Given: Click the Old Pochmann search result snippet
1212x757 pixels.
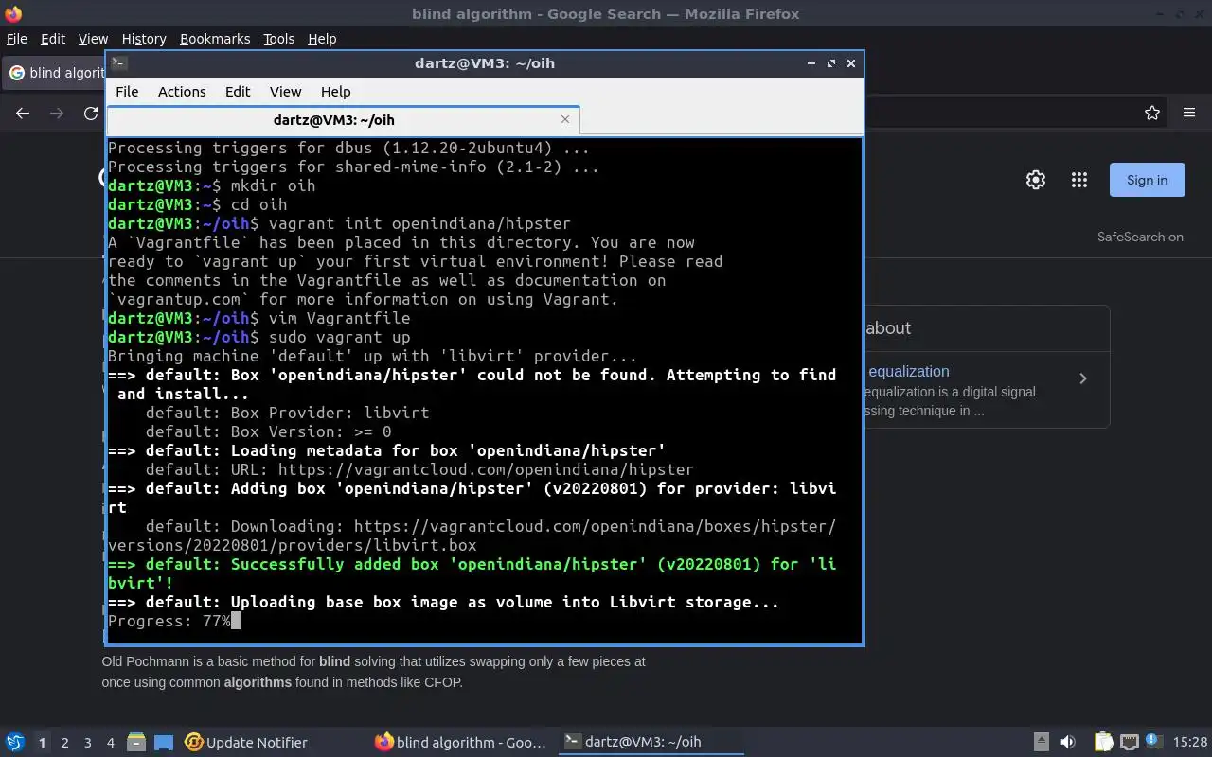Looking at the screenshot, I should (x=374, y=672).
